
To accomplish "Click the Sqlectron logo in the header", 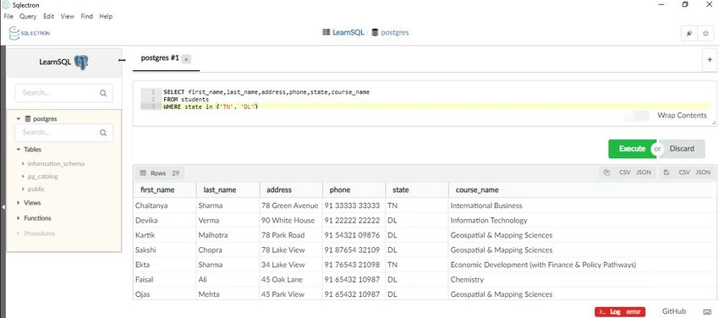I will pyautogui.click(x=30, y=33).
